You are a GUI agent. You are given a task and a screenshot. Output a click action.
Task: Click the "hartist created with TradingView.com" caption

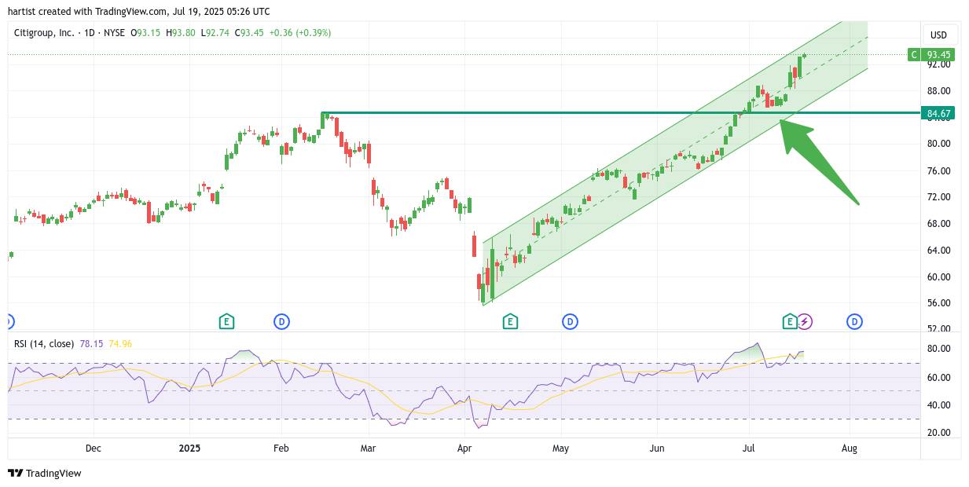[x=88, y=11]
